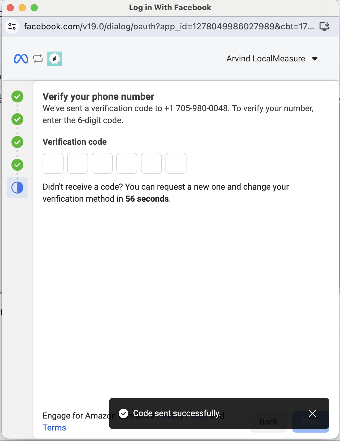
Task: Click the Back button
Action: (269, 422)
